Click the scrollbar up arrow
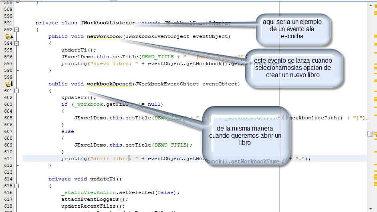The image size is (377, 212). (370, 5)
